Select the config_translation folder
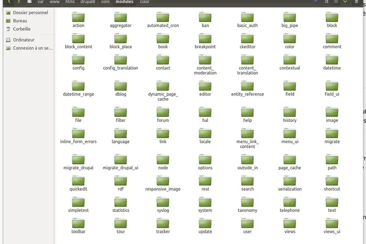 pyautogui.click(x=120, y=62)
